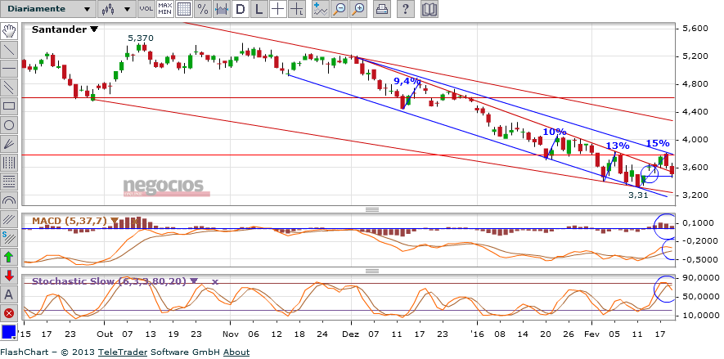Click the 4,400 price axis label
Viewport: 724px width, 359px height.
pyautogui.click(x=695, y=112)
